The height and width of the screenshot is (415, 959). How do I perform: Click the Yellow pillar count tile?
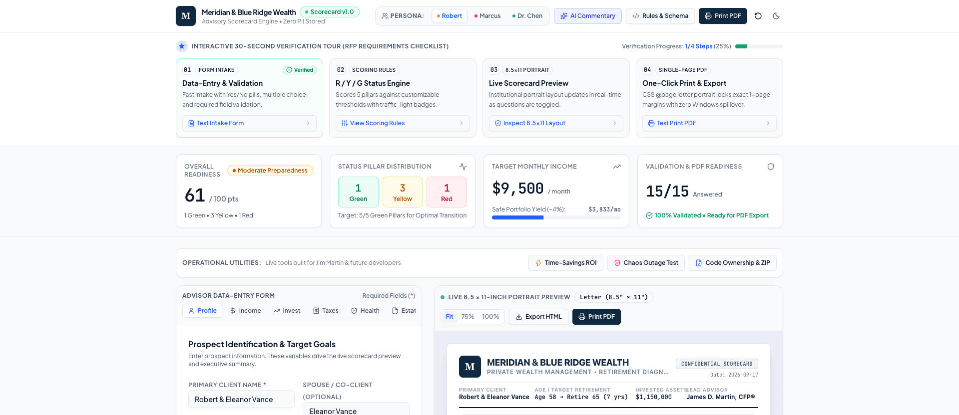(x=403, y=192)
